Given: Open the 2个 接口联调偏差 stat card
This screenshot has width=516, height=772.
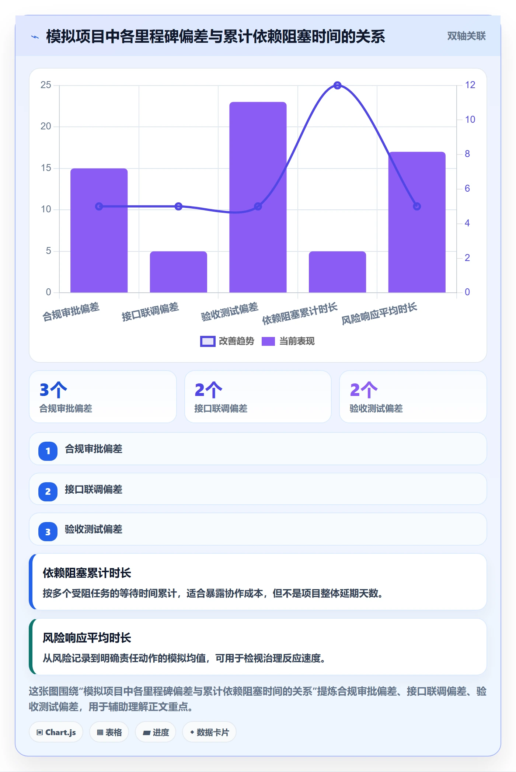Looking at the screenshot, I should 258,397.
